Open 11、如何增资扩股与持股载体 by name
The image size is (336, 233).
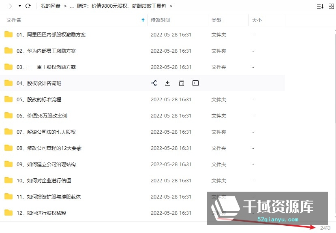49,197
